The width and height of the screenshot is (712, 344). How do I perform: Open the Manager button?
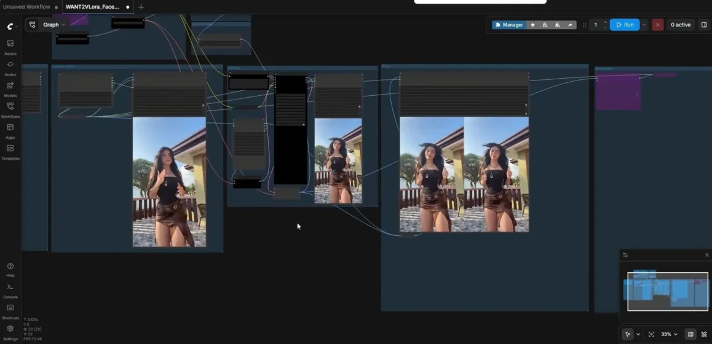[509, 25]
